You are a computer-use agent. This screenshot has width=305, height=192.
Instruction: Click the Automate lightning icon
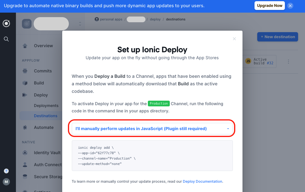coord(25,127)
